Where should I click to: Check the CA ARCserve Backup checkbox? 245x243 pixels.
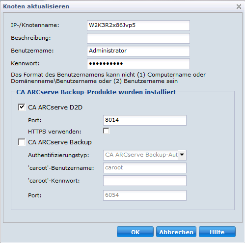click(x=22, y=142)
